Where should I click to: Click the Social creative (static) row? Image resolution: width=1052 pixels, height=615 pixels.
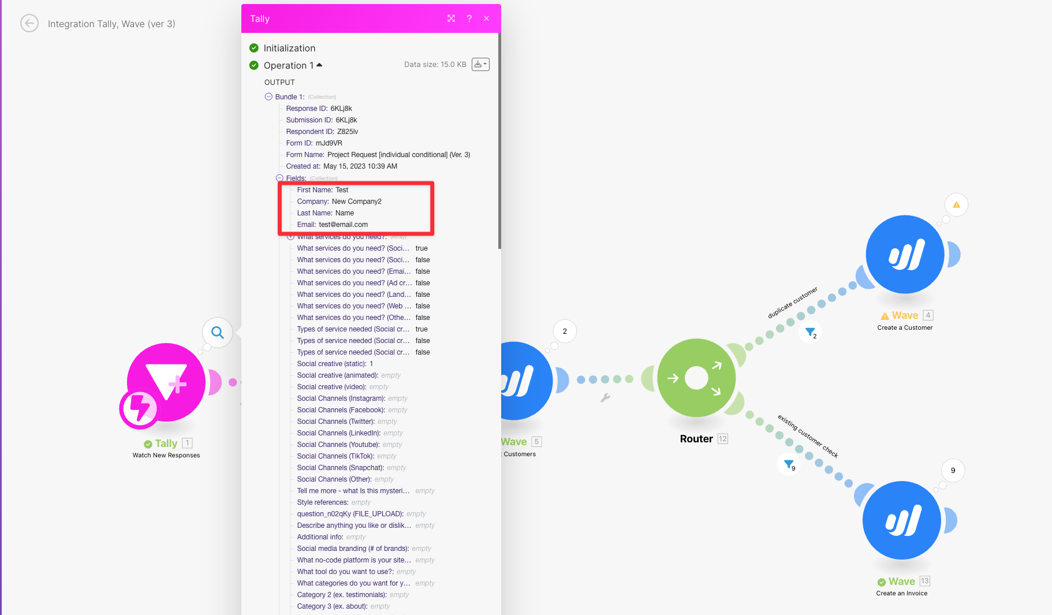click(x=335, y=364)
